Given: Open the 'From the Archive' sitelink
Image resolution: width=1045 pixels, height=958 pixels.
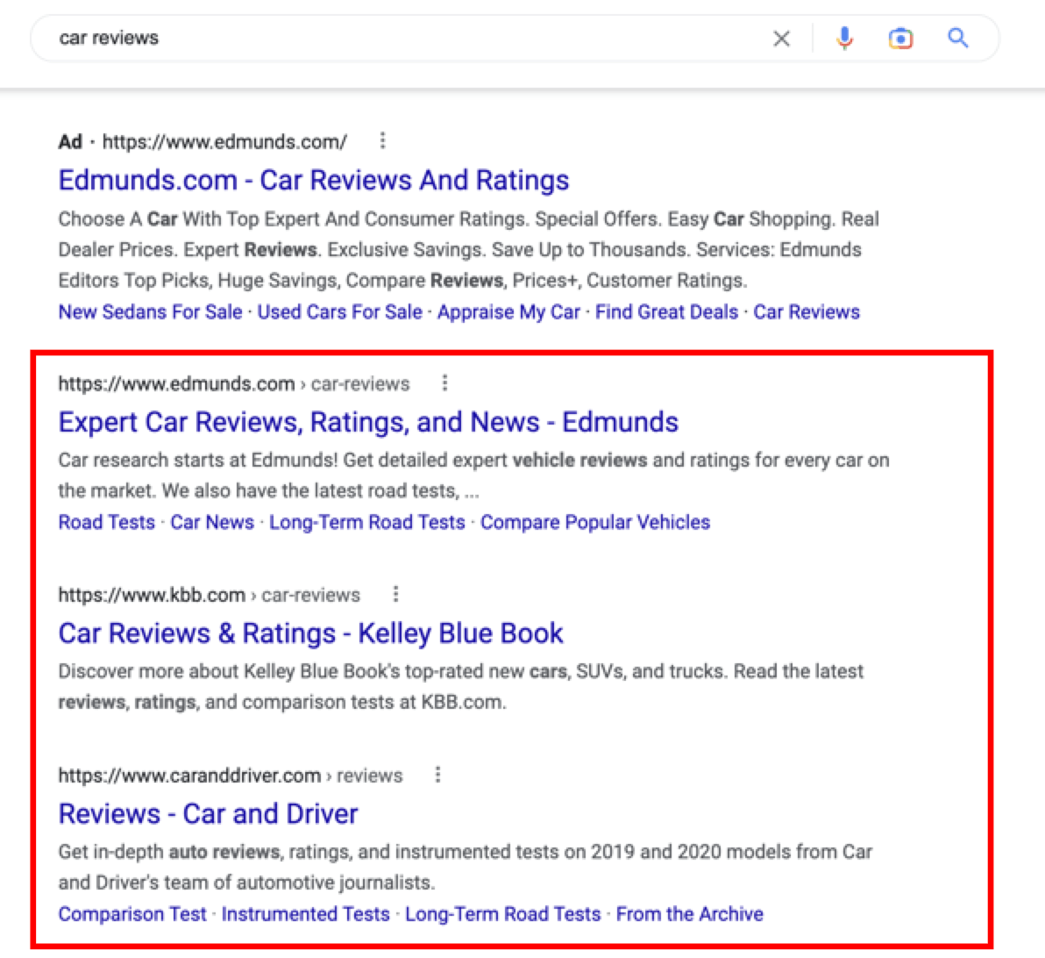Looking at the screenshot, I should tap(690, 913).
